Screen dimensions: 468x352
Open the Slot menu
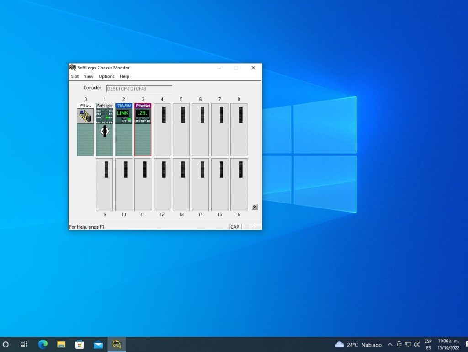(x=74, y=76)
